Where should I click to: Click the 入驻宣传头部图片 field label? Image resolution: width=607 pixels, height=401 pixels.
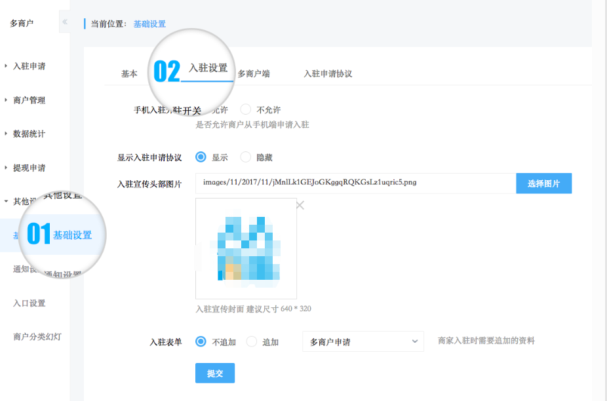149,184
